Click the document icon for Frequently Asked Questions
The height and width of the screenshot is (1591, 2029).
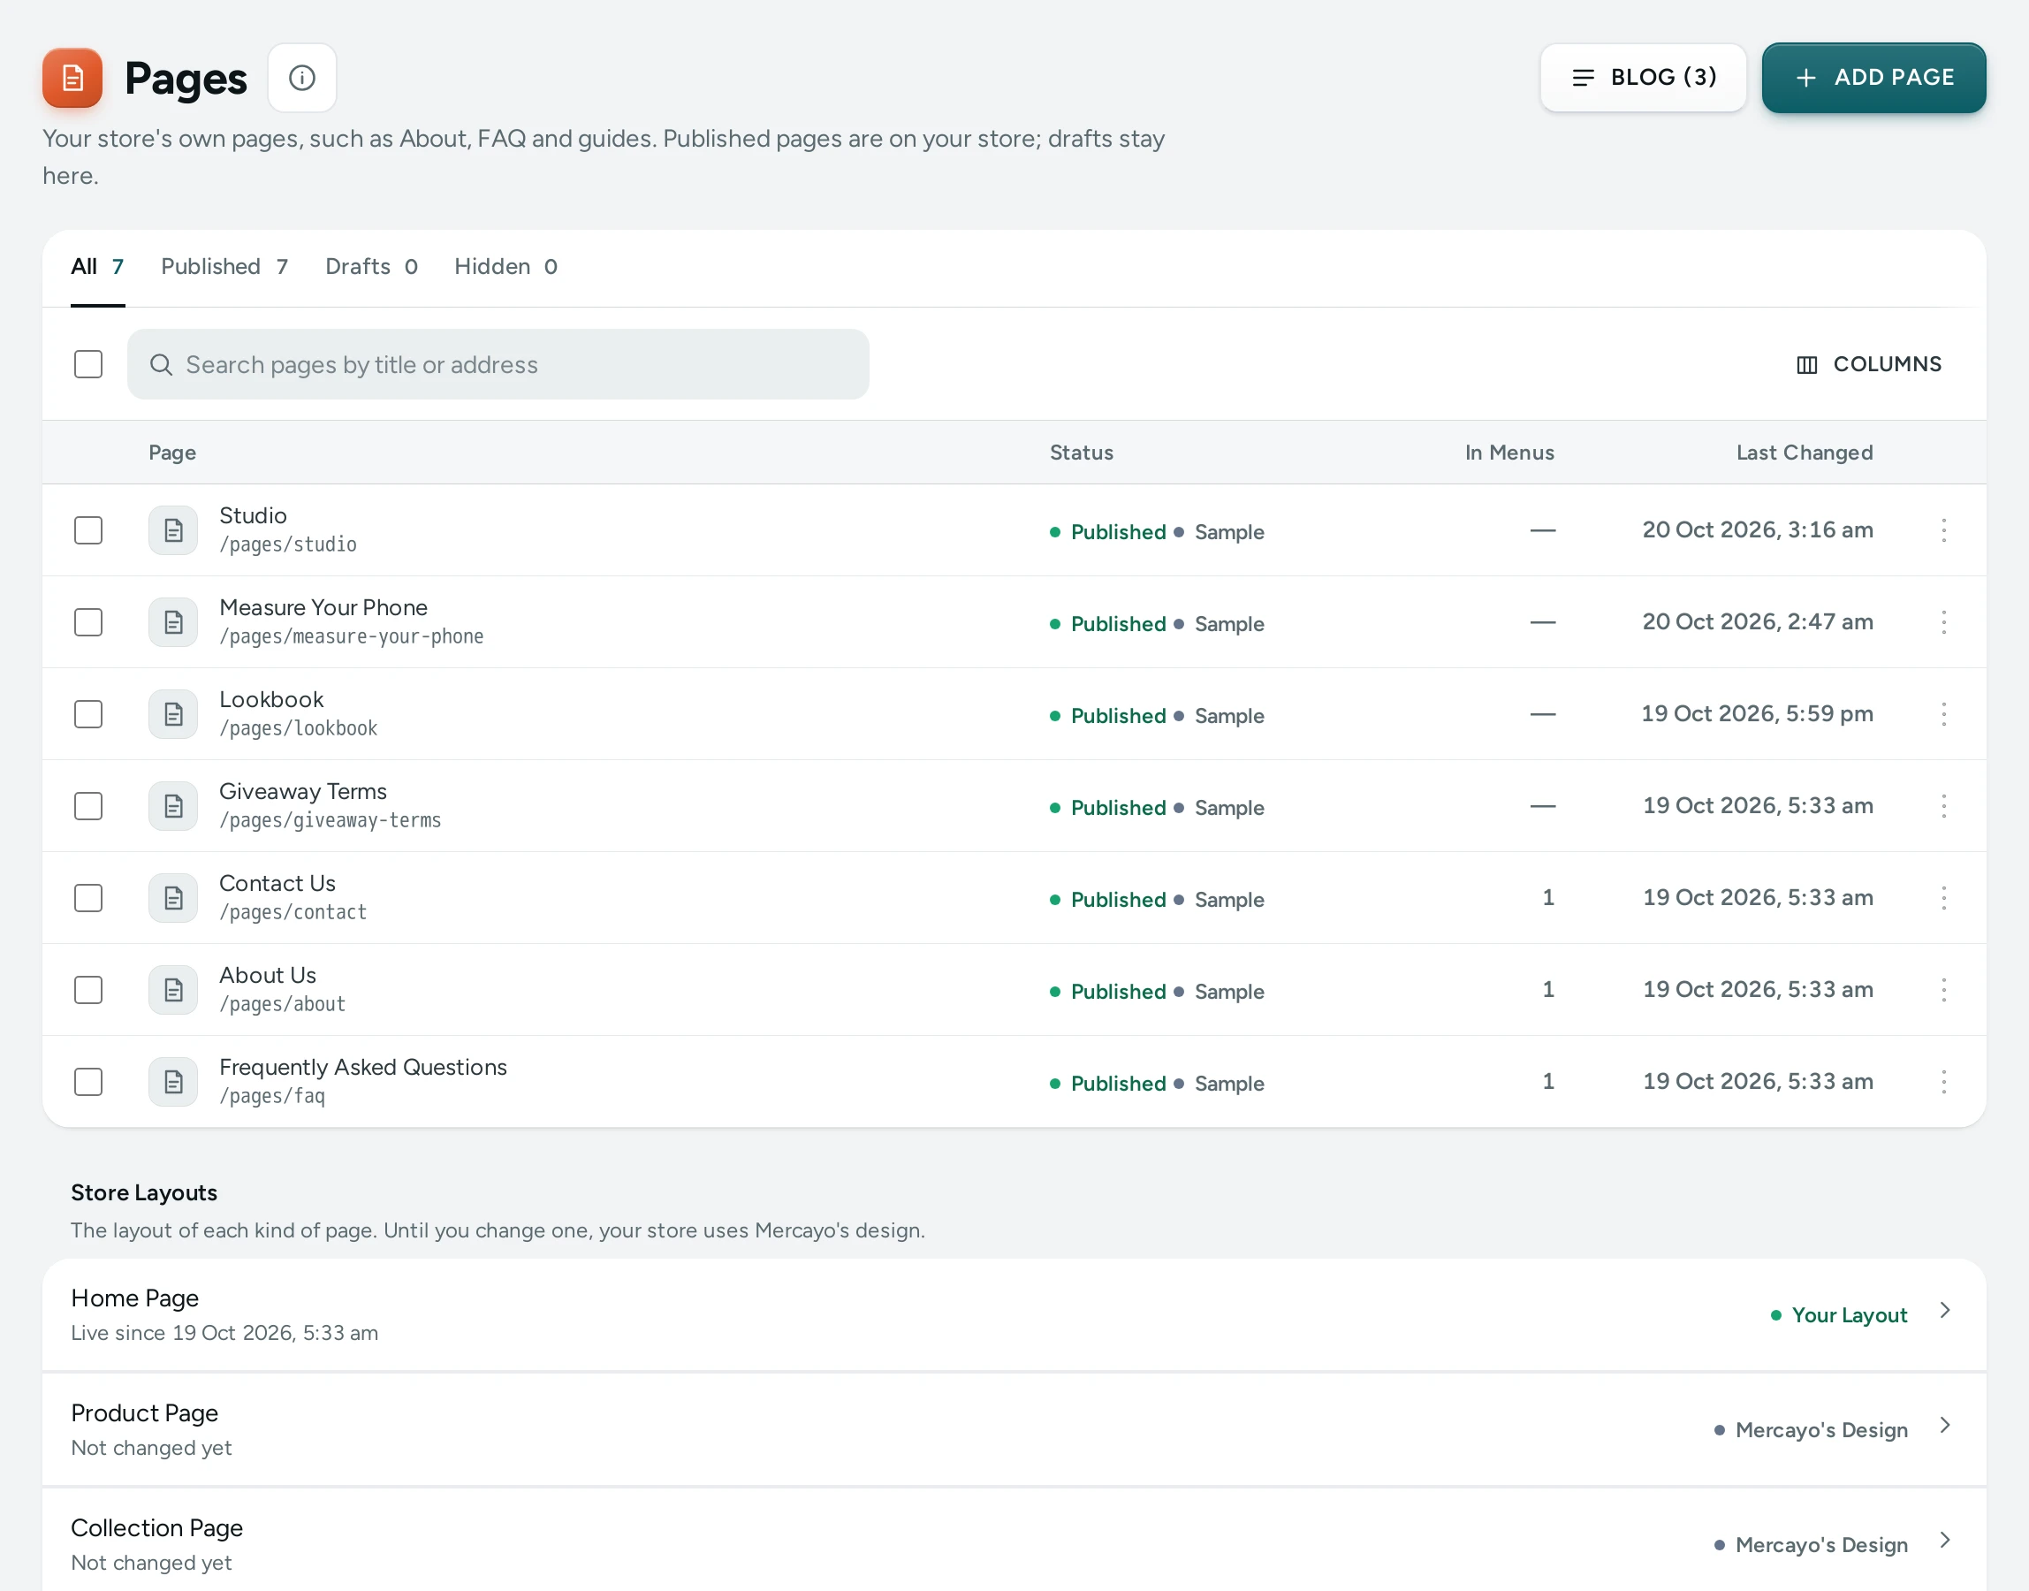tap(173, 1082)
